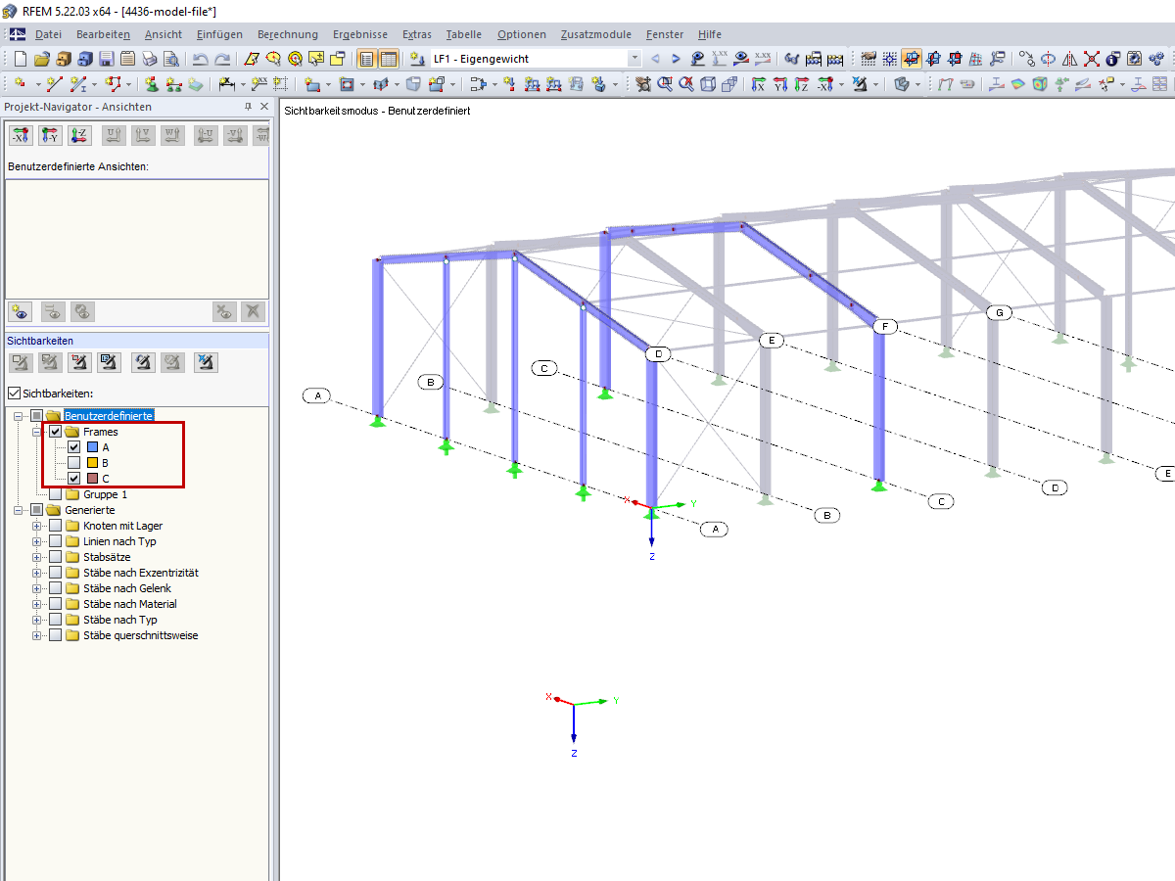The height and width of the screenshot is (881, 1175).
Task: Save the model with the floppy disk icon
Action: 107,59
